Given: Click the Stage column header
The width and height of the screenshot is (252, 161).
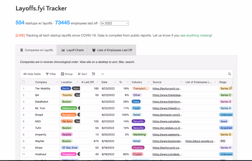Looking at the screenshot, I should (x=225, y=82).
